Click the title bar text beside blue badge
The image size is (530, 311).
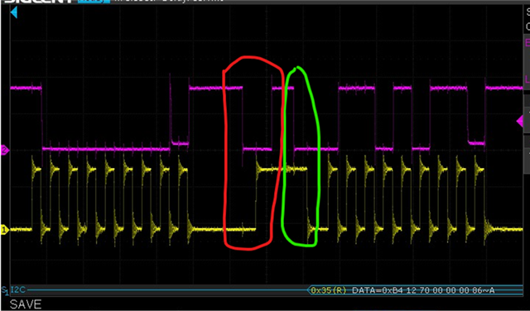click(x=169, y=1)
